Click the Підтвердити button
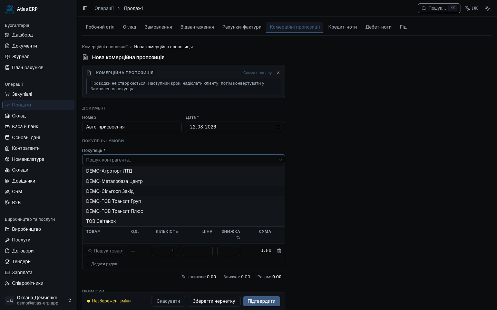Image resolution: width=497 pixels, height=310 pixels. (262, 301)
